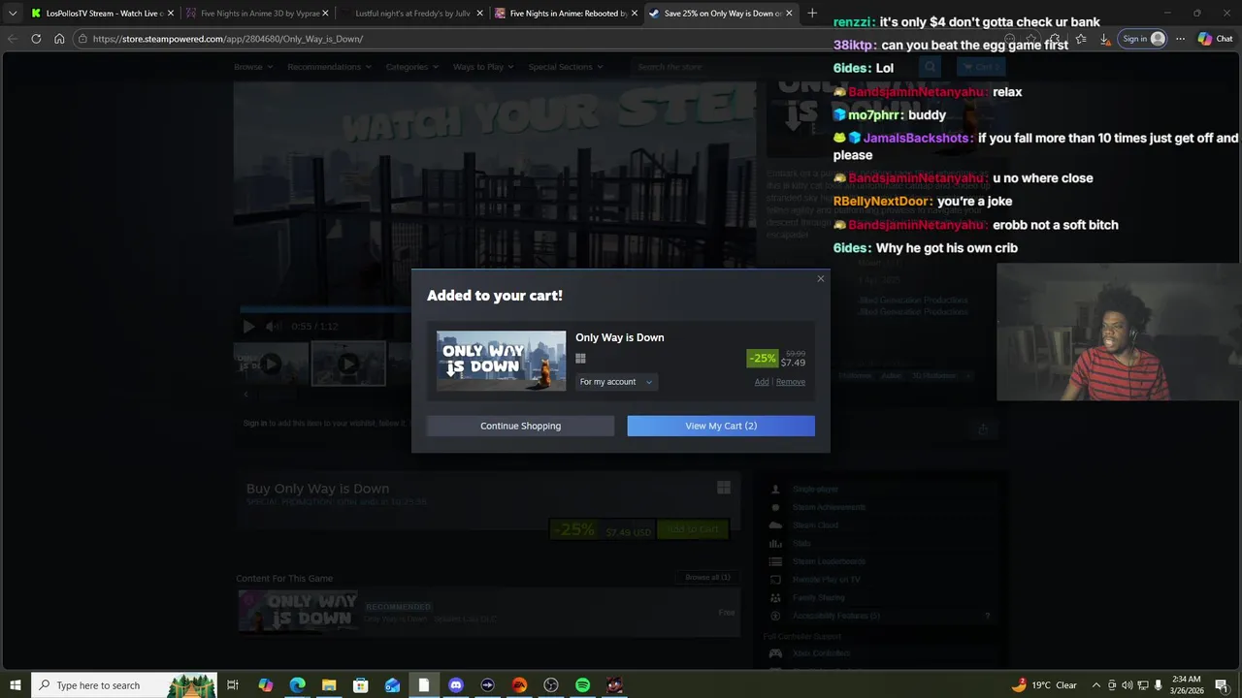The width and height of the screenshot is (1242, 698).
Task: Refresh the Steam store page
Action: tap(36, 39)
